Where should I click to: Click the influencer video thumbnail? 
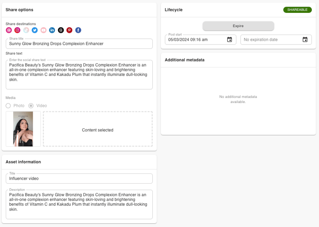click(23, 129)
